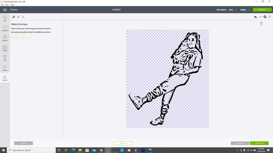Undo the last erase action
Viewport: 273px width, 153px height.
(x=256, y=17)
